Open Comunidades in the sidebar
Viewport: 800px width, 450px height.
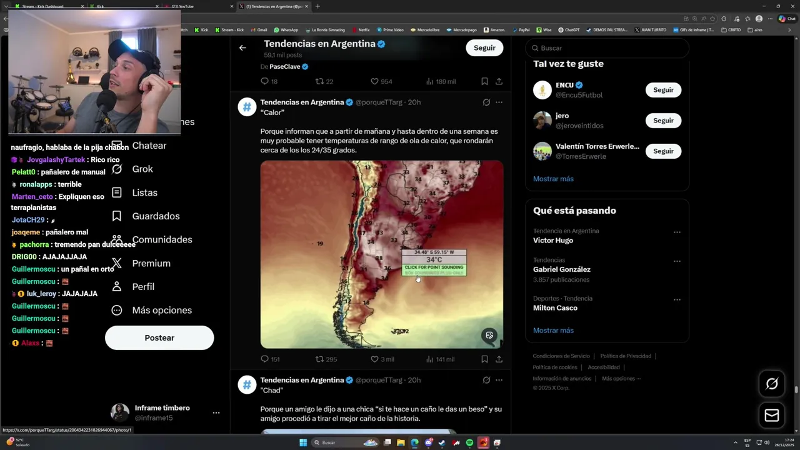pos(151,239)
